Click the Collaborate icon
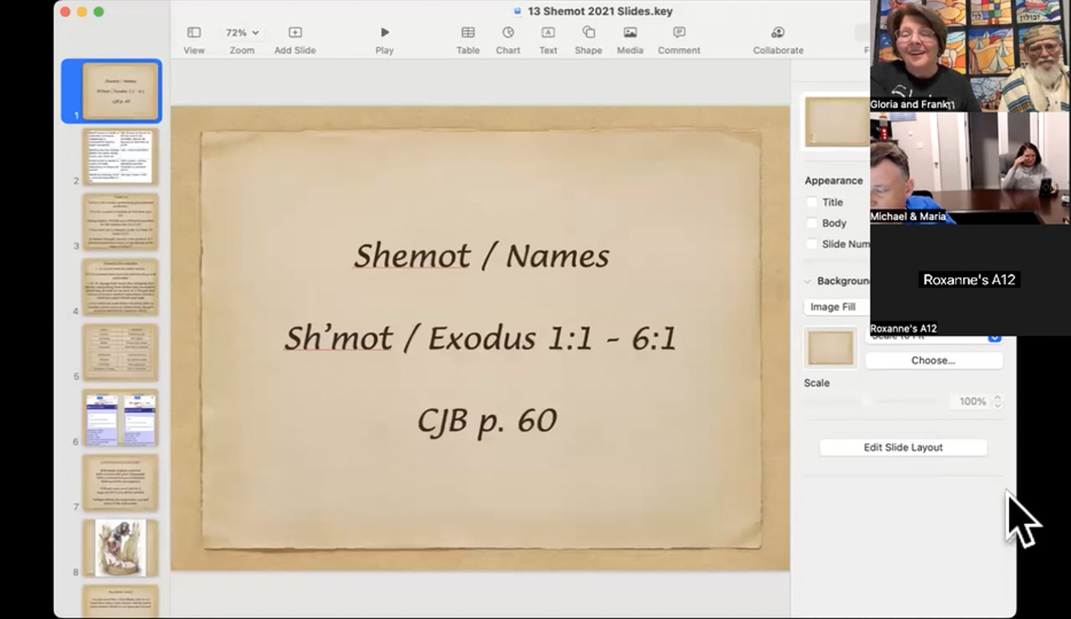The width and height of the screenshot is (1071, 619). (x=778, y=33)
